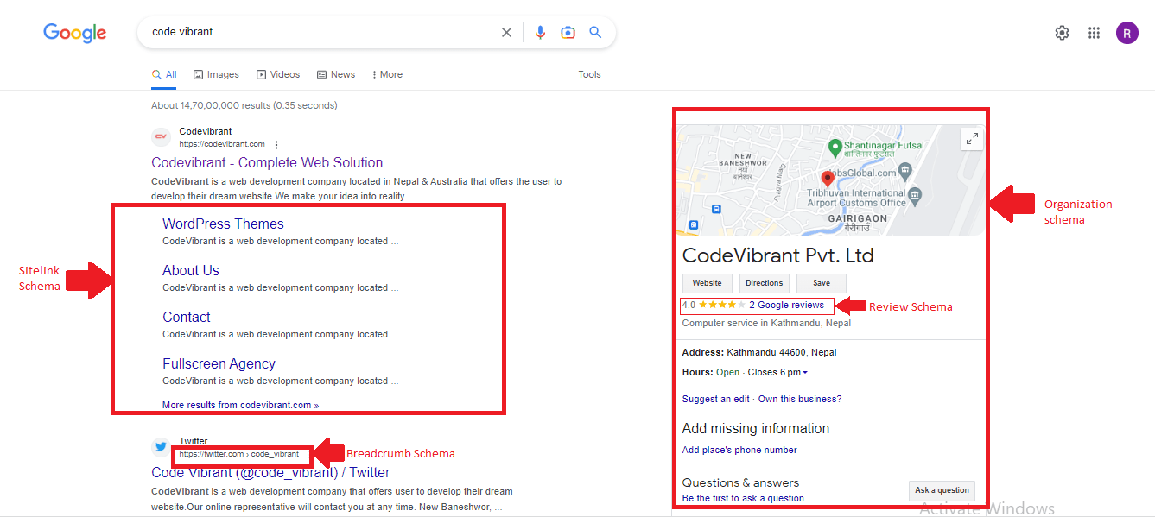The width and height of the screenshot is (1155, 517).
Task: Open the More search filters menu
Action: click(x=387, y=74)
